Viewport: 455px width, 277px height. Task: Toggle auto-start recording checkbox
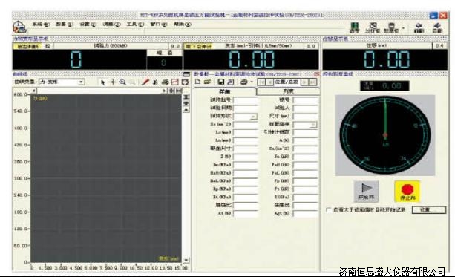point(329,210)
